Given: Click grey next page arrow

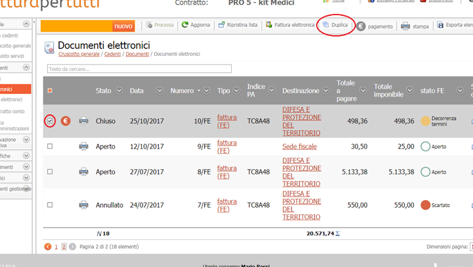Looking at the screenshot, I should [x=72, y=247].
